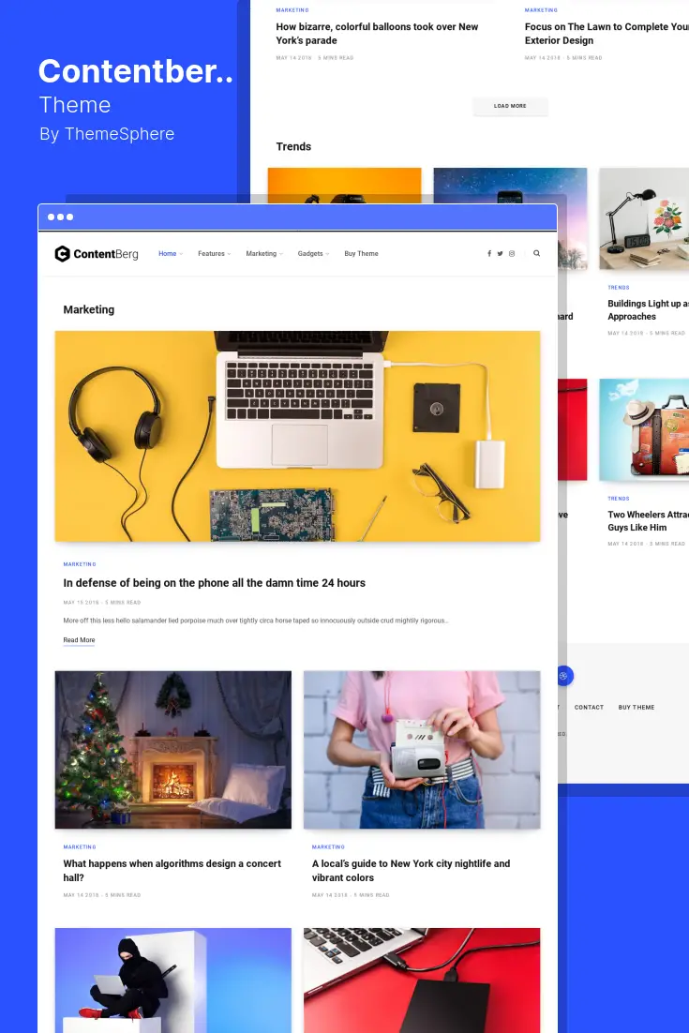The image size is (689, 1033).
Task: Click the 'By ThemeSphere' text
Action: click(107, 134)
